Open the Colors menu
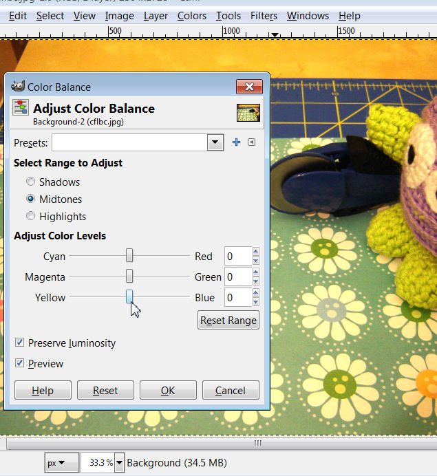The image size is (437, 476). (192, 16)
